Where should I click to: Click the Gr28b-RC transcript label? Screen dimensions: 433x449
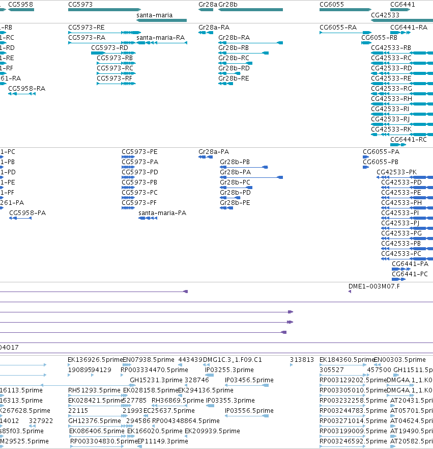coord(234,58)
